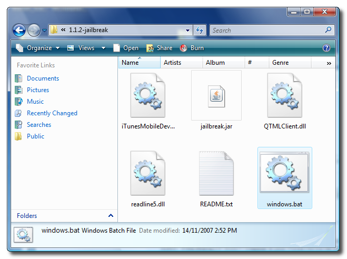Select the README.txt file icon
The height and width of the screenshot is (259, 347).
[216, 174]
